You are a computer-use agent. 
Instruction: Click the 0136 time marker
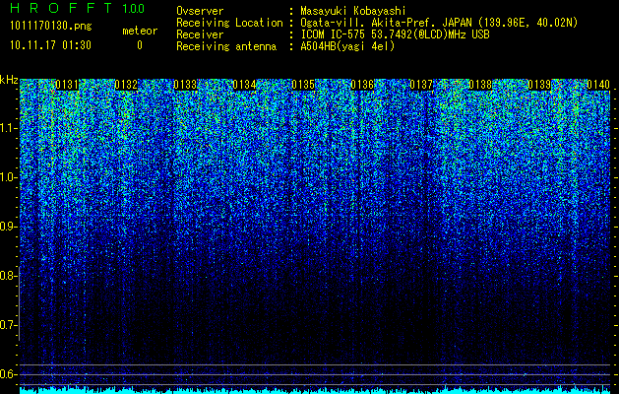[x=362, y=85]
